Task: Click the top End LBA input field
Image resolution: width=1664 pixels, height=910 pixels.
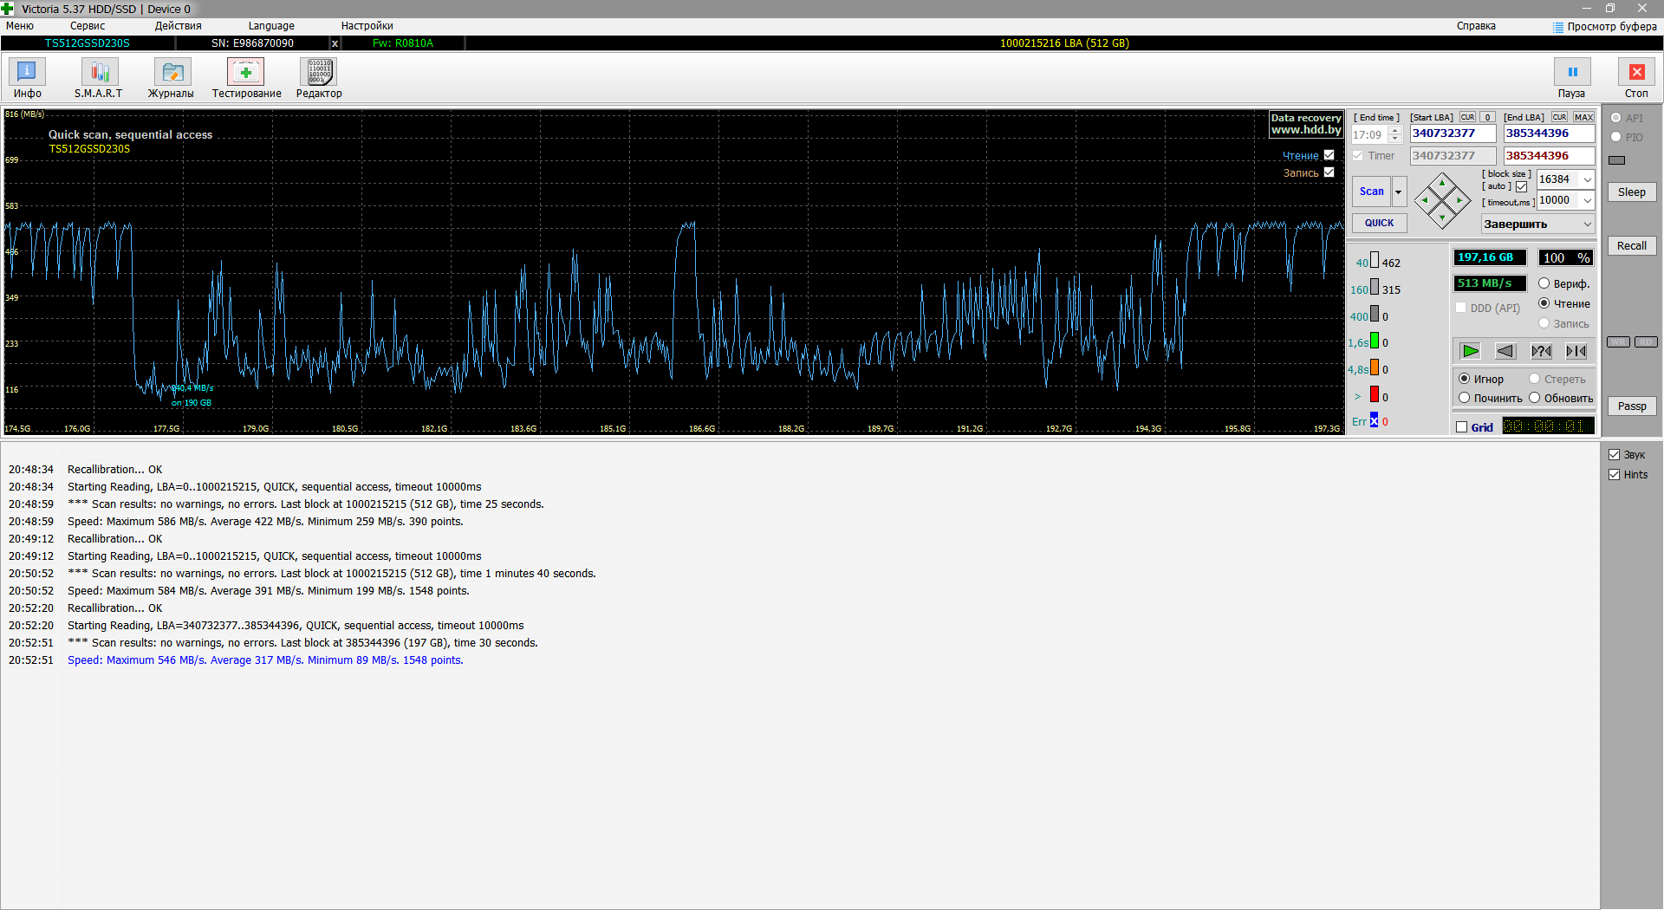Action: [x=1550, y=133]
